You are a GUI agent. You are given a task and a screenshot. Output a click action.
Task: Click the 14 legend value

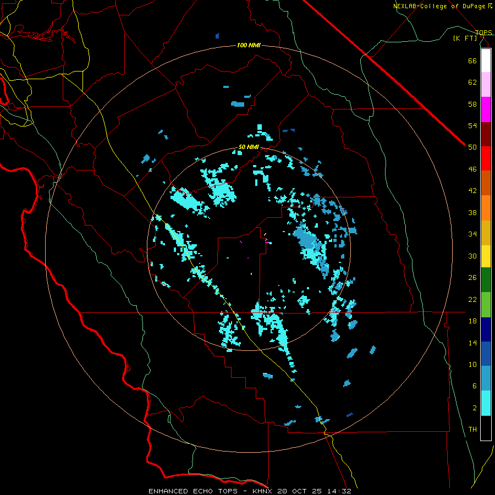pos(472,343)
